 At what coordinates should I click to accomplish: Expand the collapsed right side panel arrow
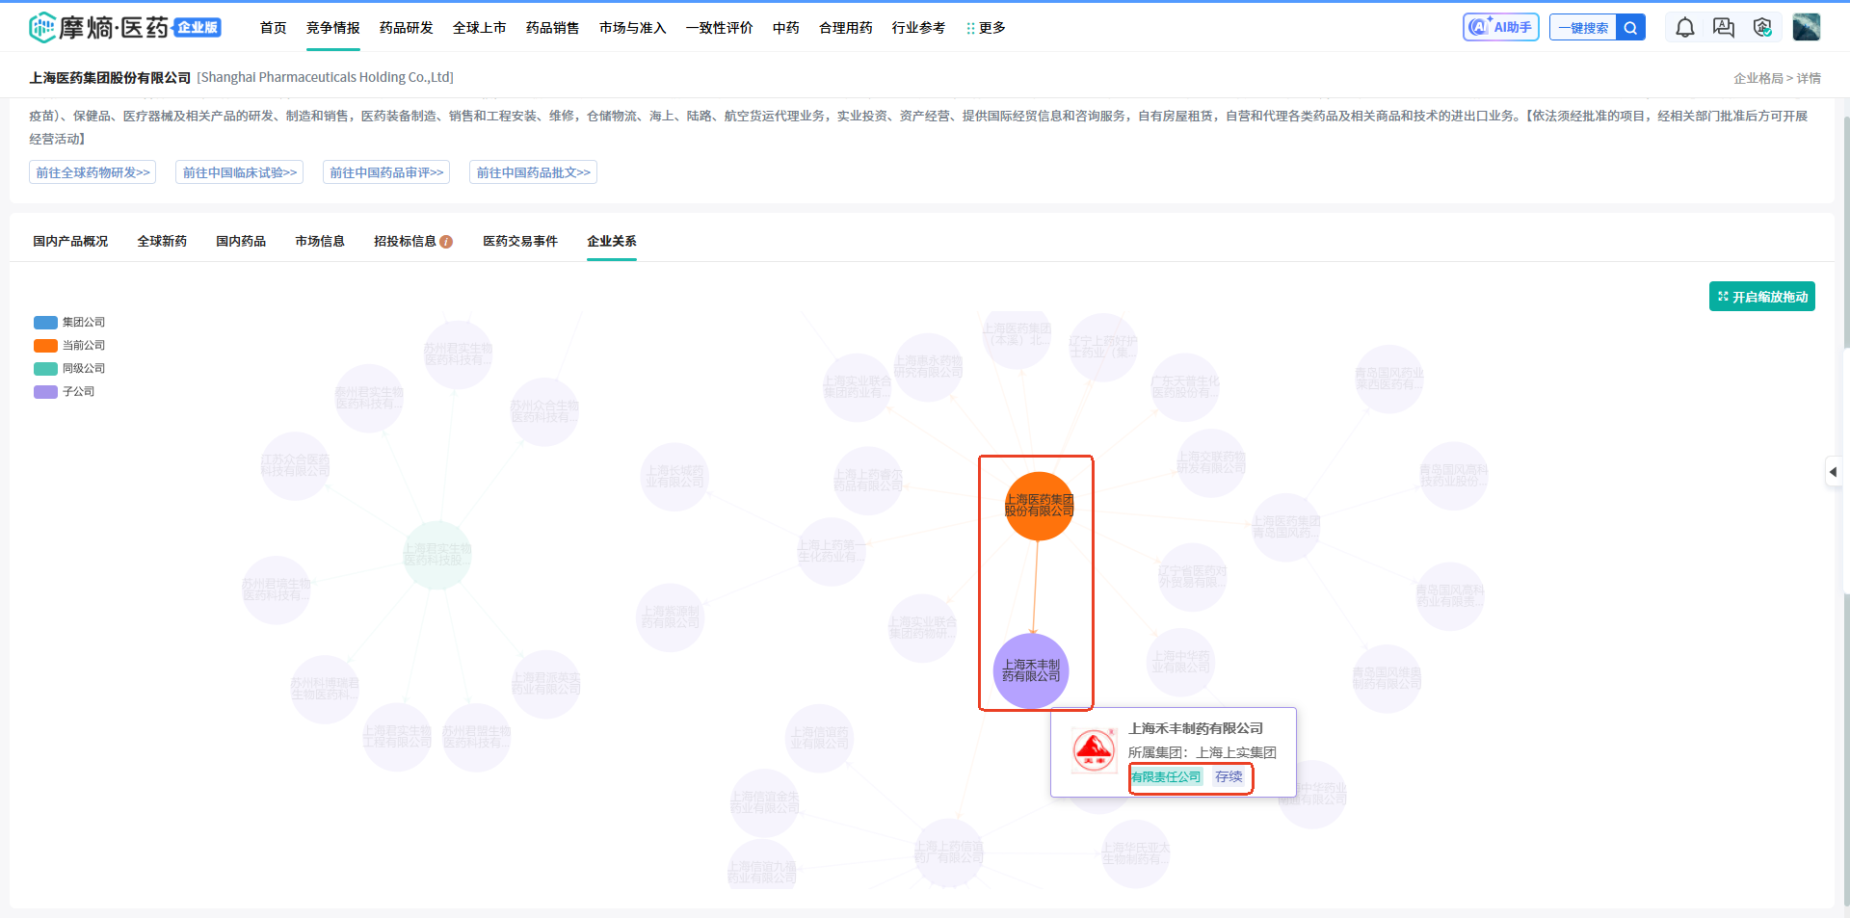pos(1833,472)
